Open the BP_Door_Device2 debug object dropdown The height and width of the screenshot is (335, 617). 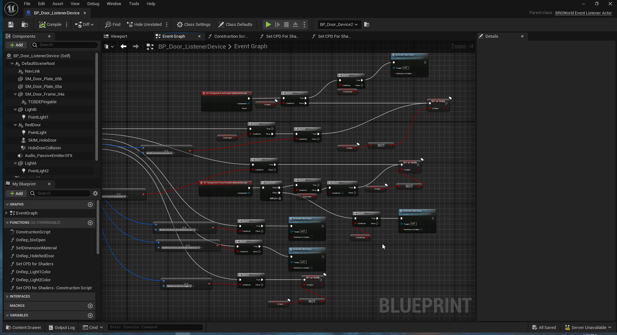(x=339, y=25)
